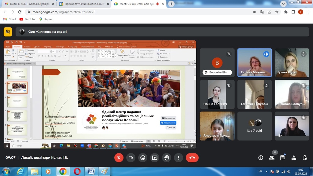Toggle the camera button in Meet

point(131,158)
